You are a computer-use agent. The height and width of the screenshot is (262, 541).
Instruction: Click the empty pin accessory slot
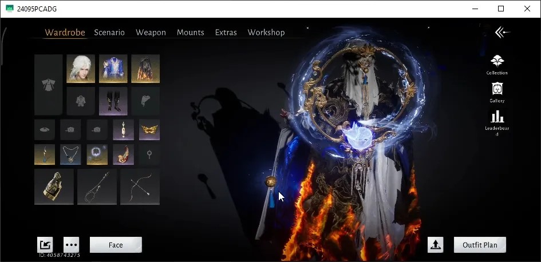(x=149, y=154)
